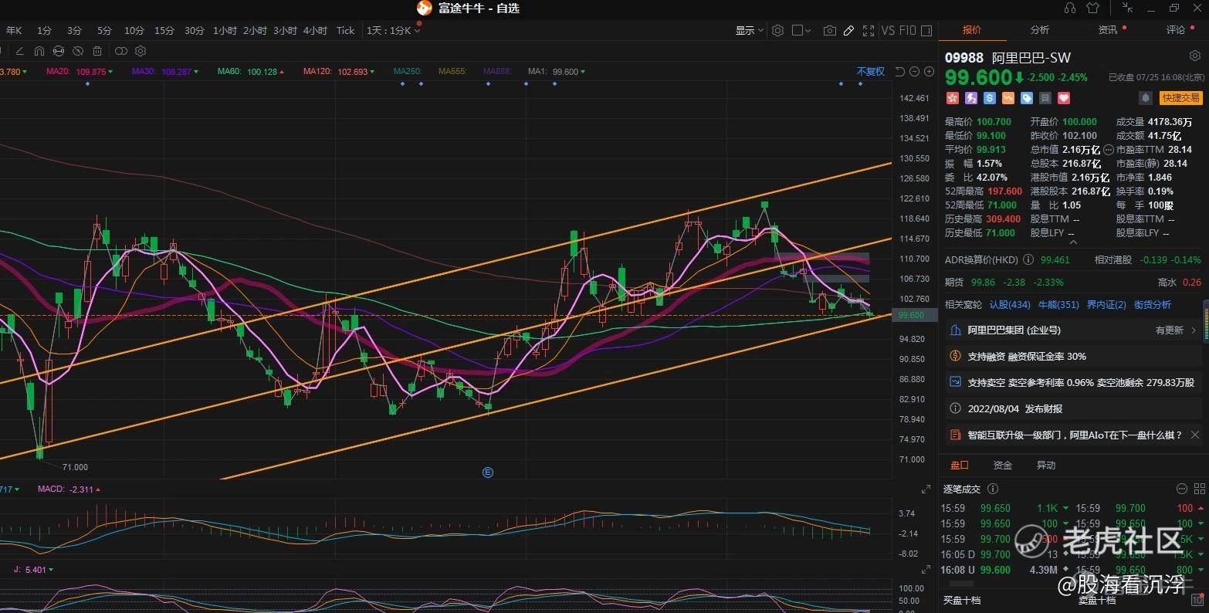Enter full-screen chart mode
Image resolution: width=1209 pixels, height=613 pixels.
pyautogui.click(x=869, y=30)
